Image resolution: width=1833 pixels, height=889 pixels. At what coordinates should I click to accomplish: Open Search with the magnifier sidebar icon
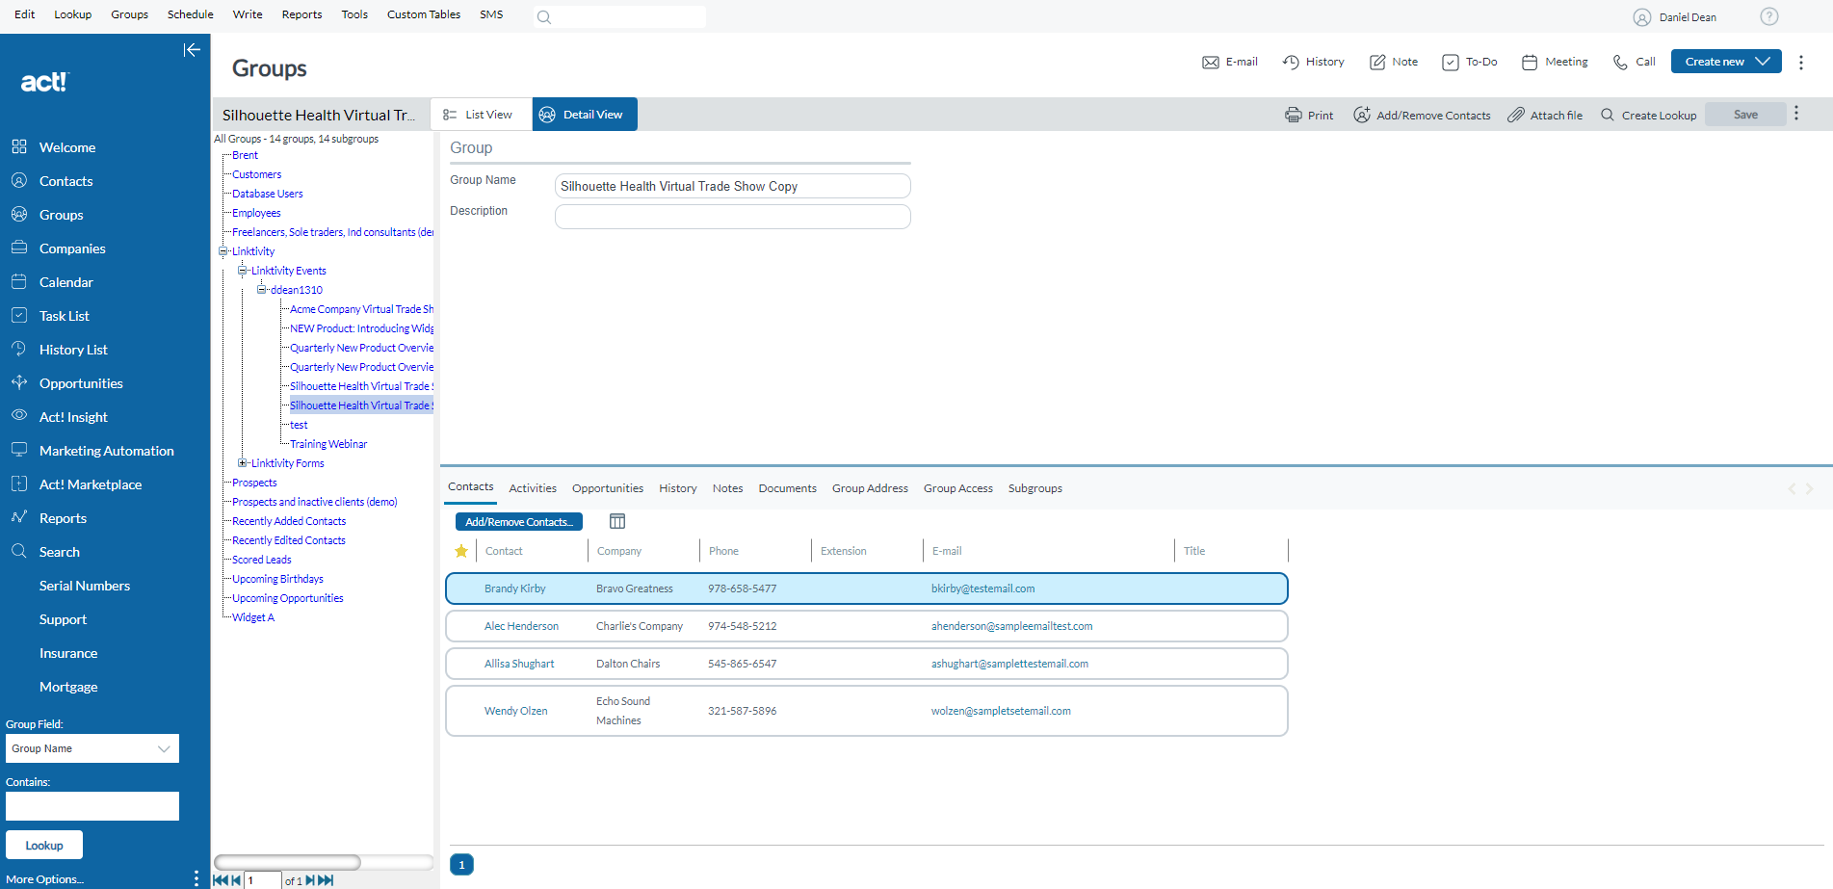coord(19,551)
